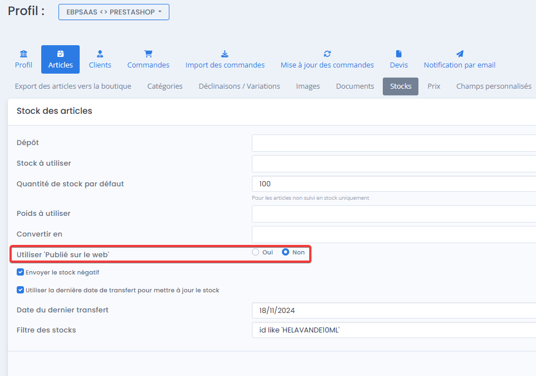Open the Stock à utiliser dropdown field
Screen dimensions: 536x376
click(x=394, y=163)
